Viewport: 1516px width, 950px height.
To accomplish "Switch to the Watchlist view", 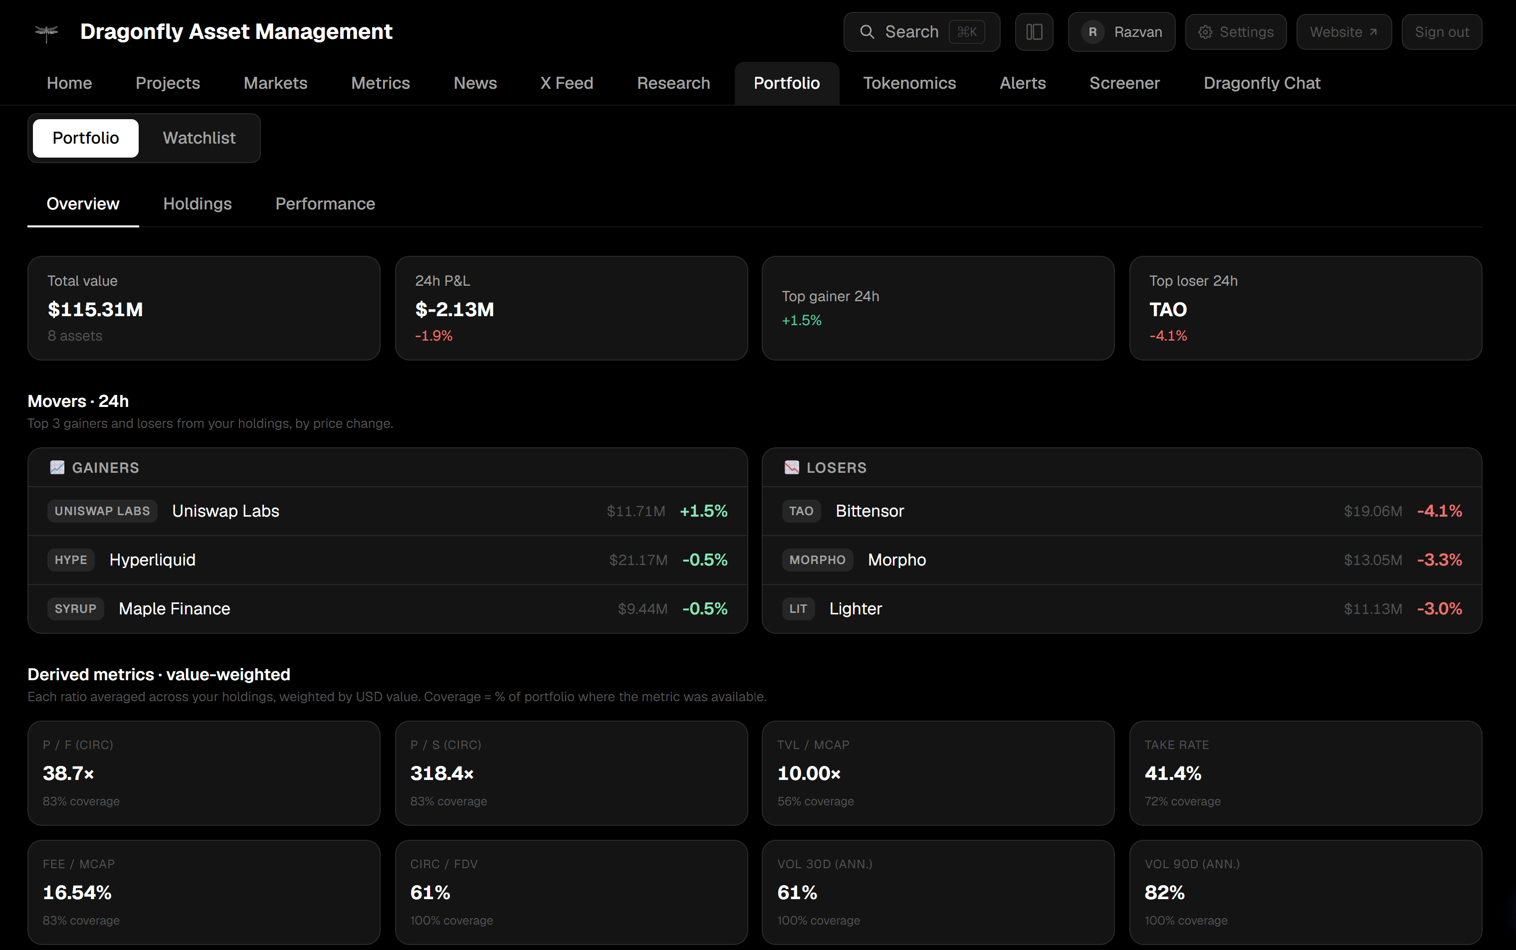I will click(x=199, y=138).
